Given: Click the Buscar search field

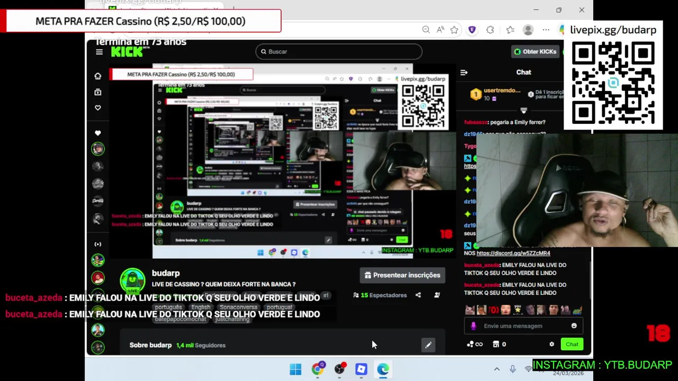Looking at the screenshot, I should tap(339, 51).
